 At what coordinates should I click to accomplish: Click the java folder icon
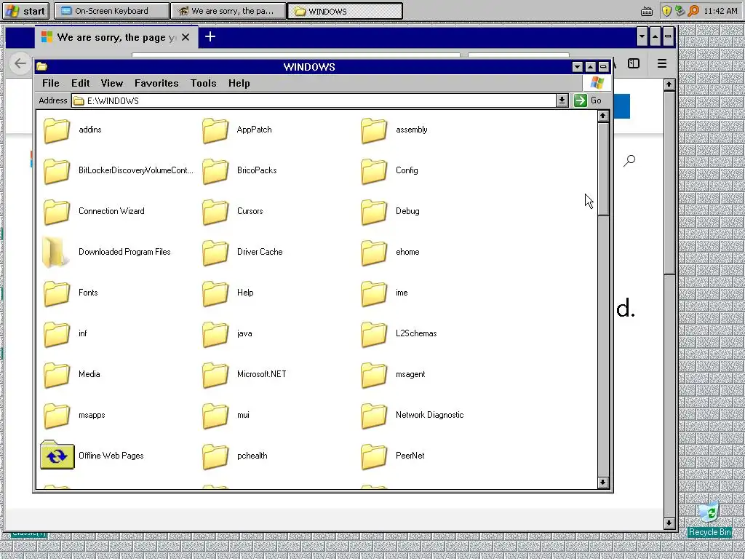click(215, 334)
